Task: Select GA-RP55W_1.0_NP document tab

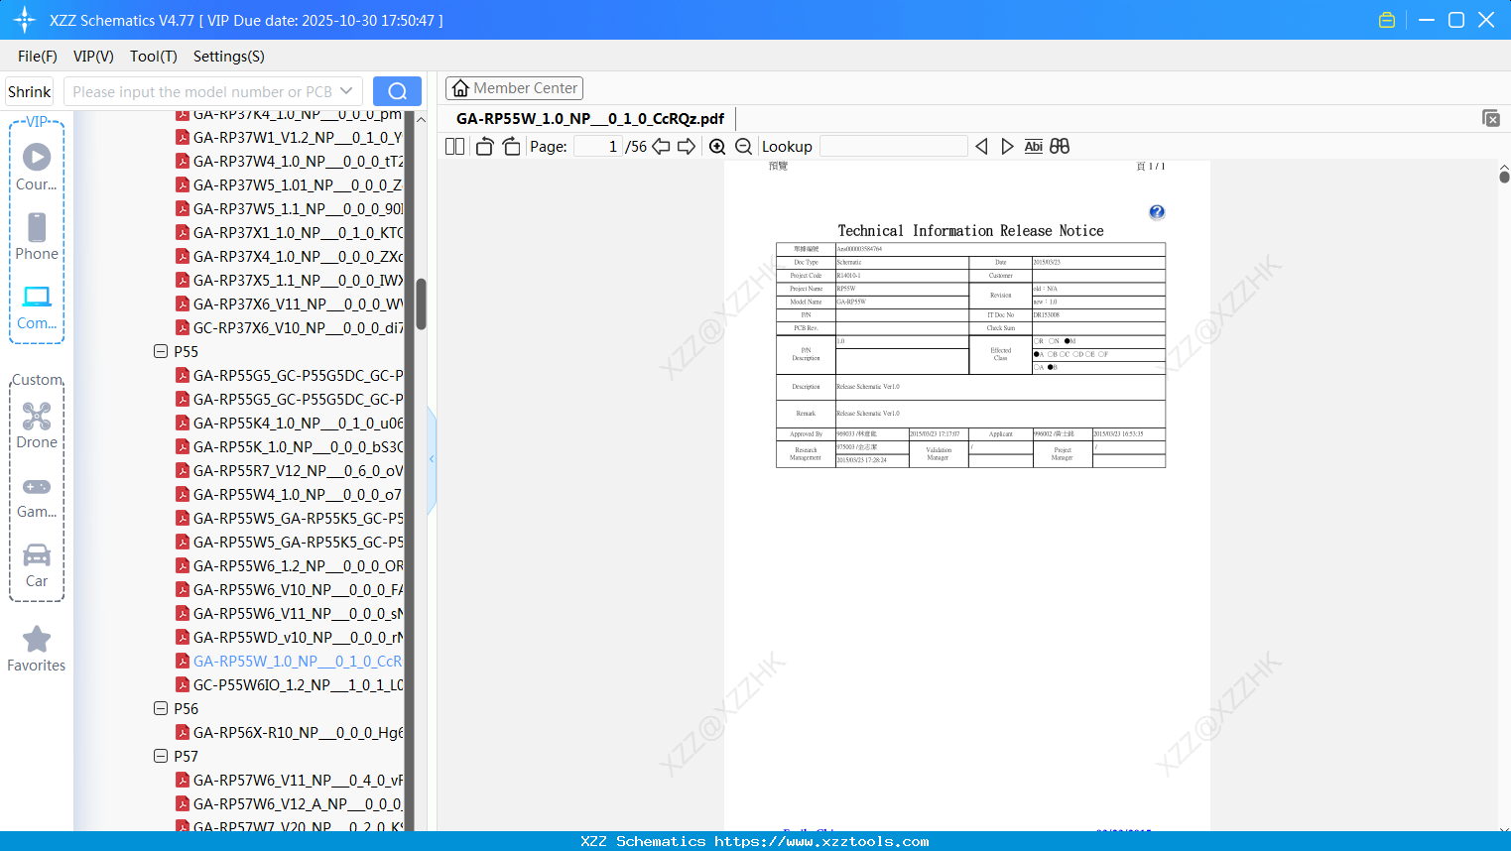Action: tap(590, 118)
